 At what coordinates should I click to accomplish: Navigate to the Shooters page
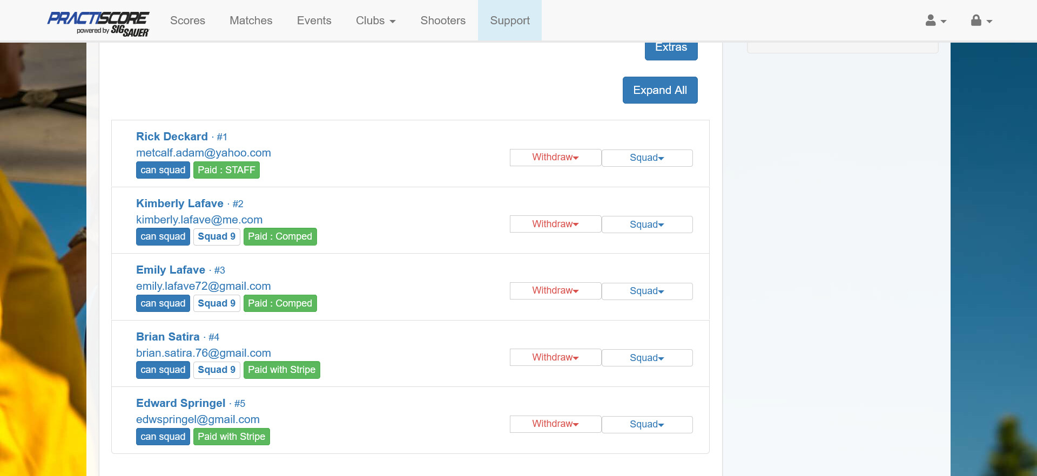pos(442,21)
